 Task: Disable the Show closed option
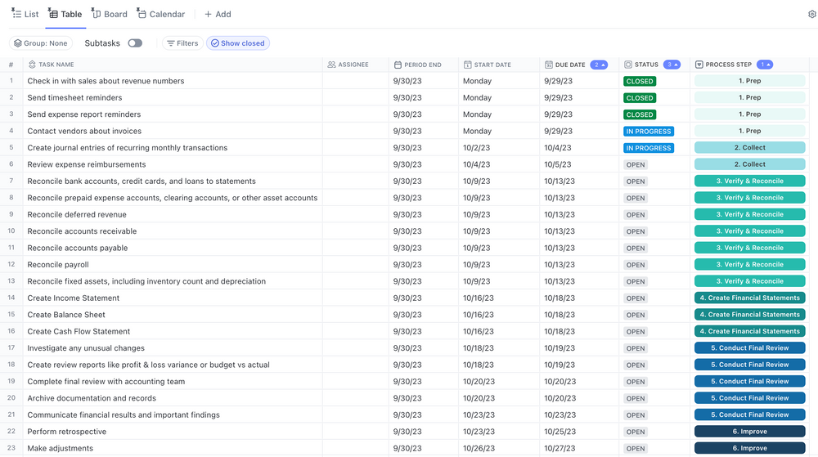click(x=237, y=43)
